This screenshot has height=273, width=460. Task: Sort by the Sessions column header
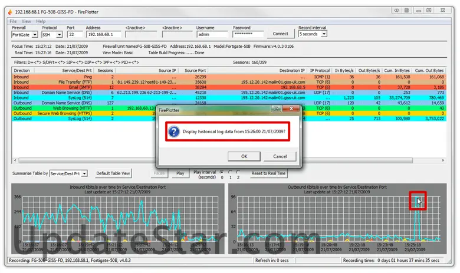[x=104, y=71]
